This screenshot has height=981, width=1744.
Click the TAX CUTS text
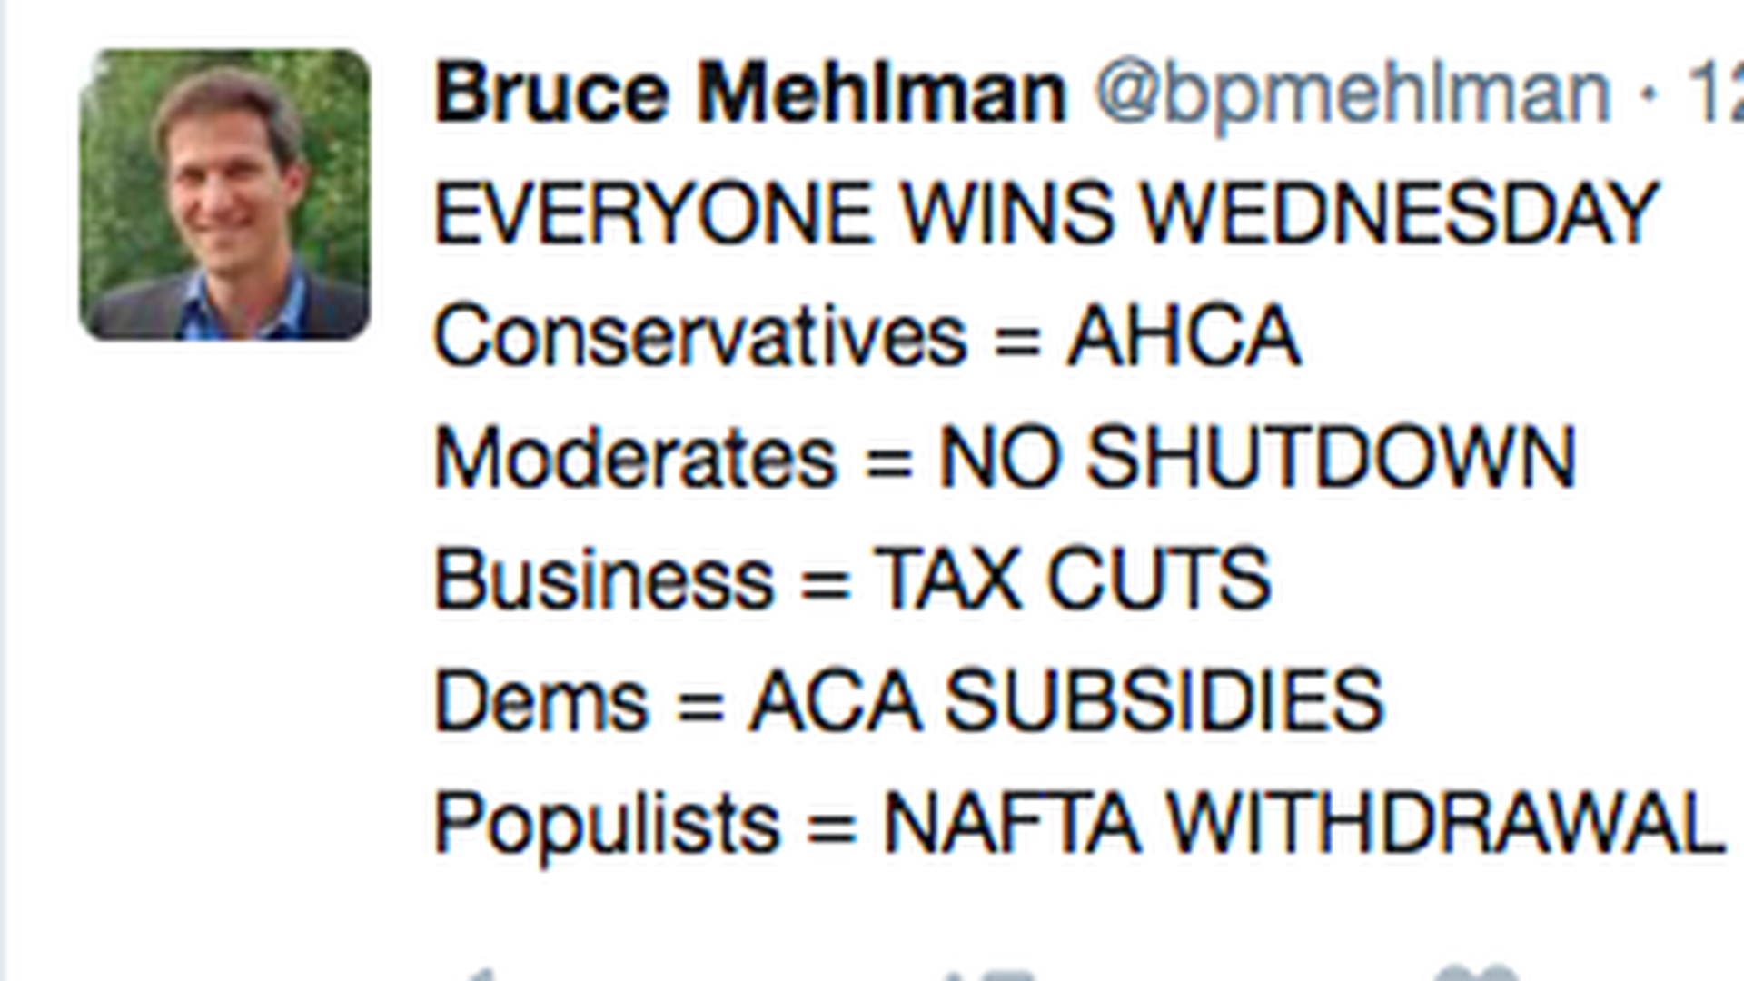(x=1072, y=580)
